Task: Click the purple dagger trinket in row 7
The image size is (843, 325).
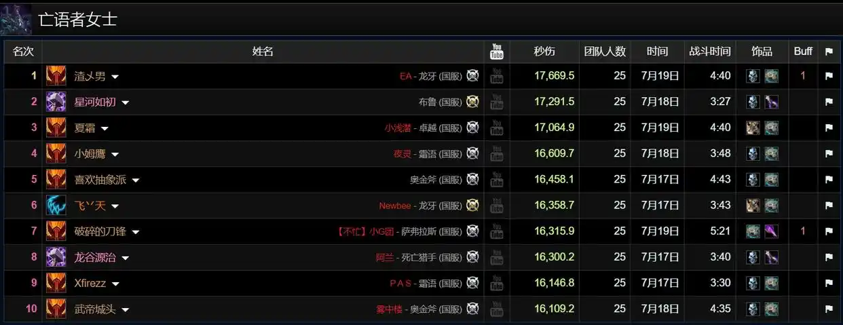Action: tap(771, 231)
